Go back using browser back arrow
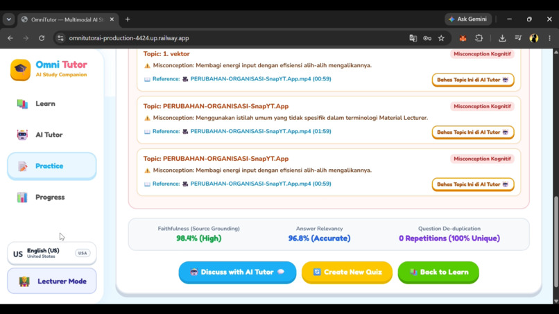The height and width of the screenshot is (314, 559). coord(10,38)
